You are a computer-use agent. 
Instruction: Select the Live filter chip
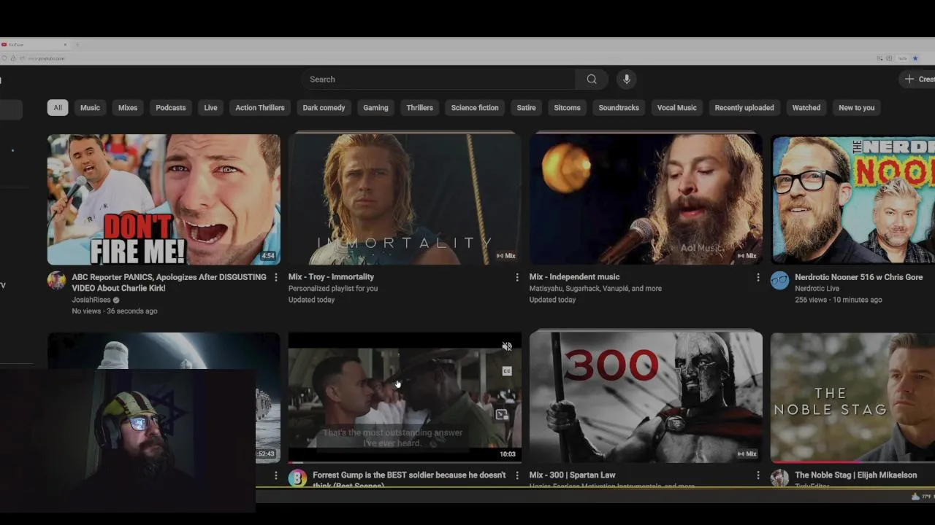(x=210, y=108)
